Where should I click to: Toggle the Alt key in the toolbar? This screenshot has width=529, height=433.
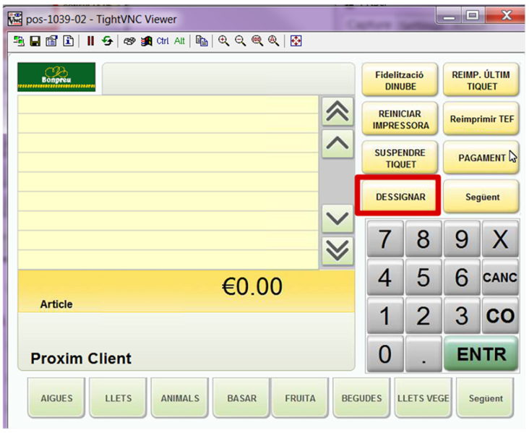tap(179, 41)
